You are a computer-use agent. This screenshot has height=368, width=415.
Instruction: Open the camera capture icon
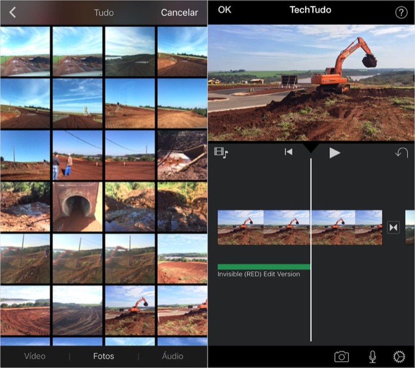coord(342,357)
